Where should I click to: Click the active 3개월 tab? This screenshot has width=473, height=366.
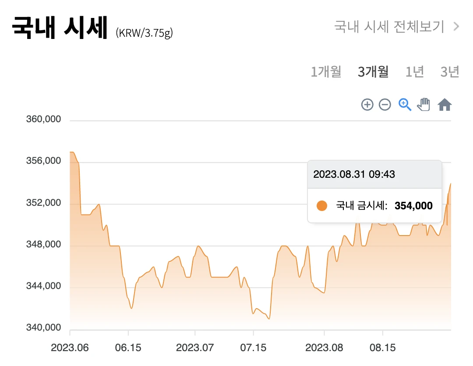373,72
